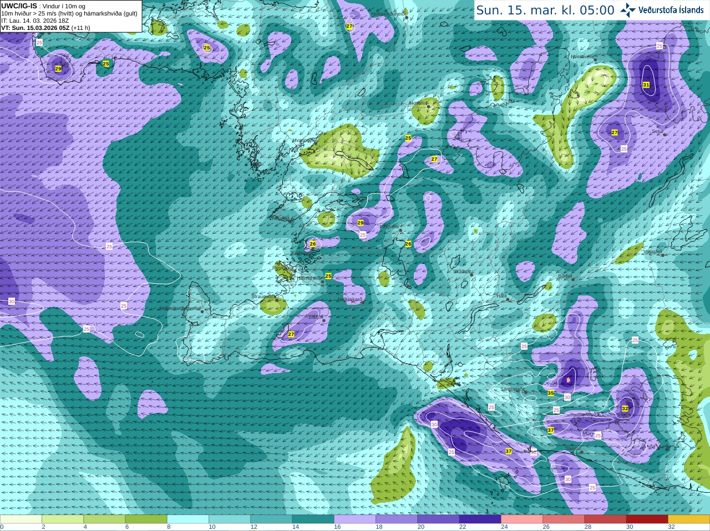The height and width of the screenshot is (531, 710).
Task: Click the yellow 27 marker near Holtavörðuheiði
Action: pyautogui.click(x=349, y=26)
